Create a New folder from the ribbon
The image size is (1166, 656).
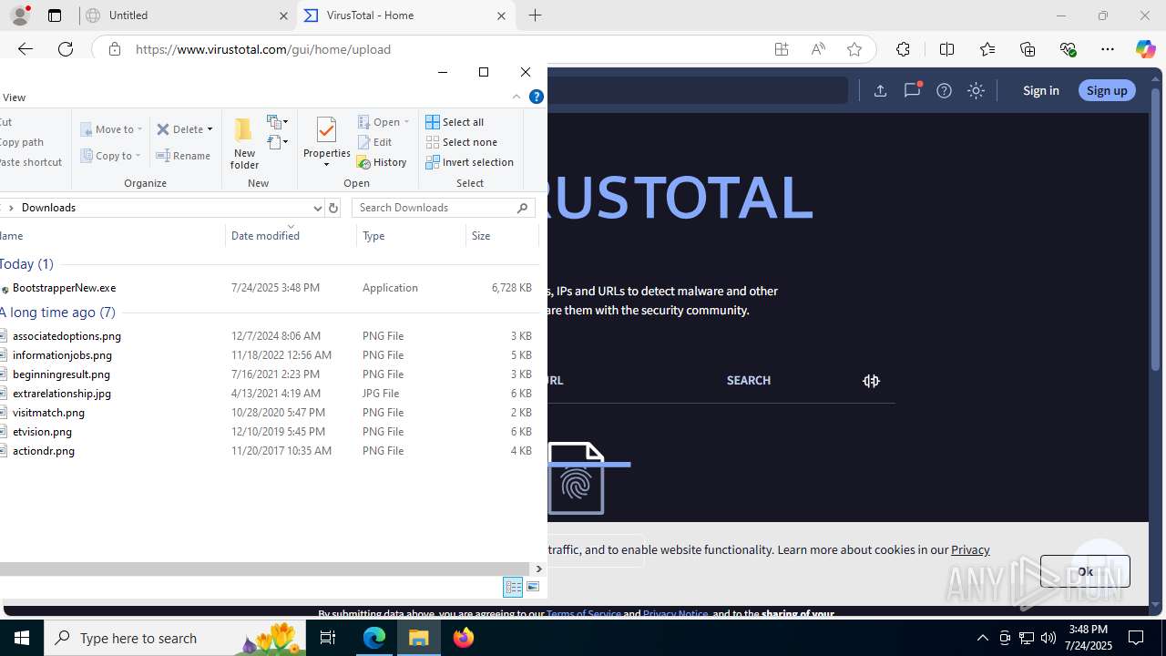[244, 144]
